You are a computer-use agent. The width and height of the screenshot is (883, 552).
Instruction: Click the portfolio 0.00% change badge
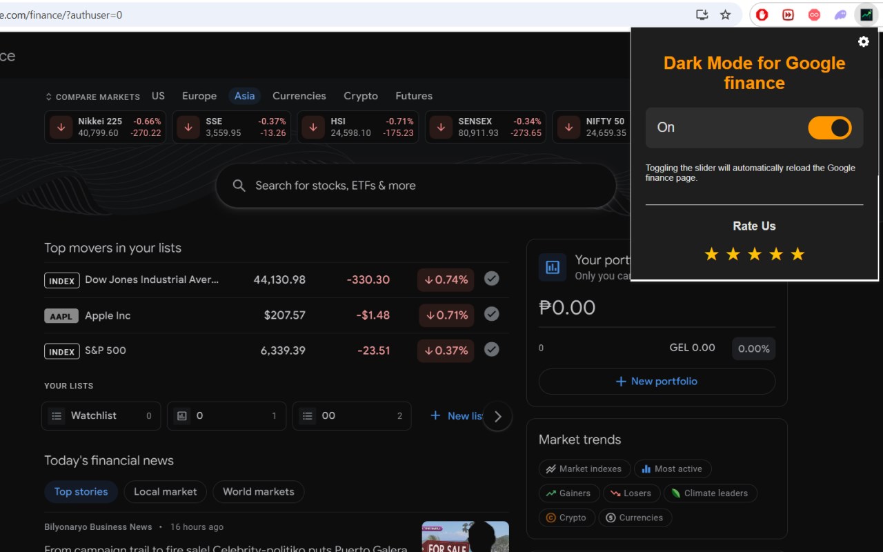click(753, 348)
